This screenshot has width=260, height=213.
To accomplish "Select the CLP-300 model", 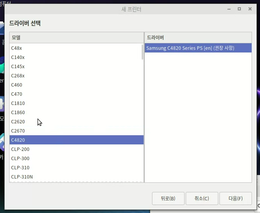I will click(77, 159).
